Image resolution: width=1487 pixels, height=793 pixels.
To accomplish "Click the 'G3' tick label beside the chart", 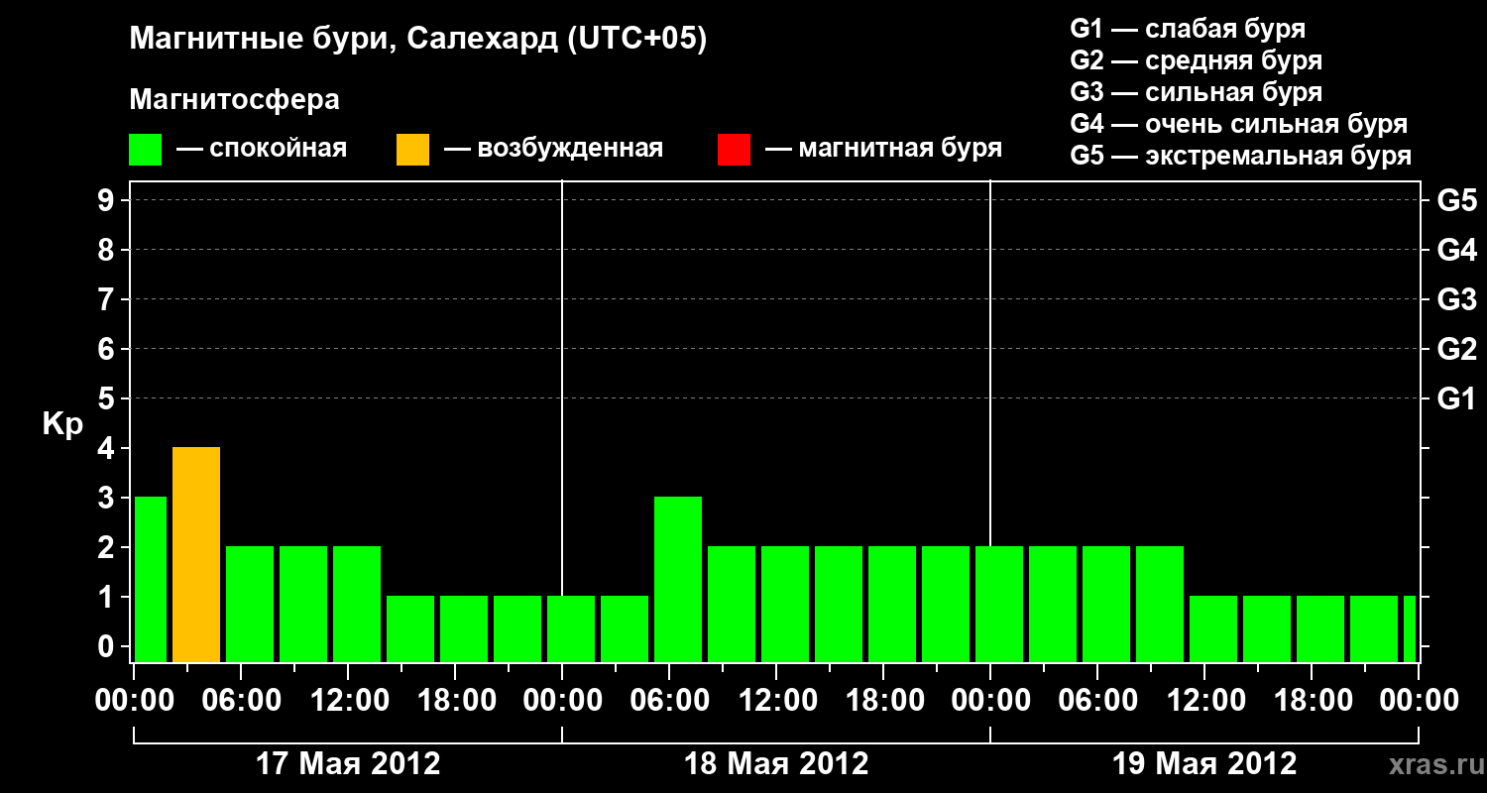I will (1457, 300).
